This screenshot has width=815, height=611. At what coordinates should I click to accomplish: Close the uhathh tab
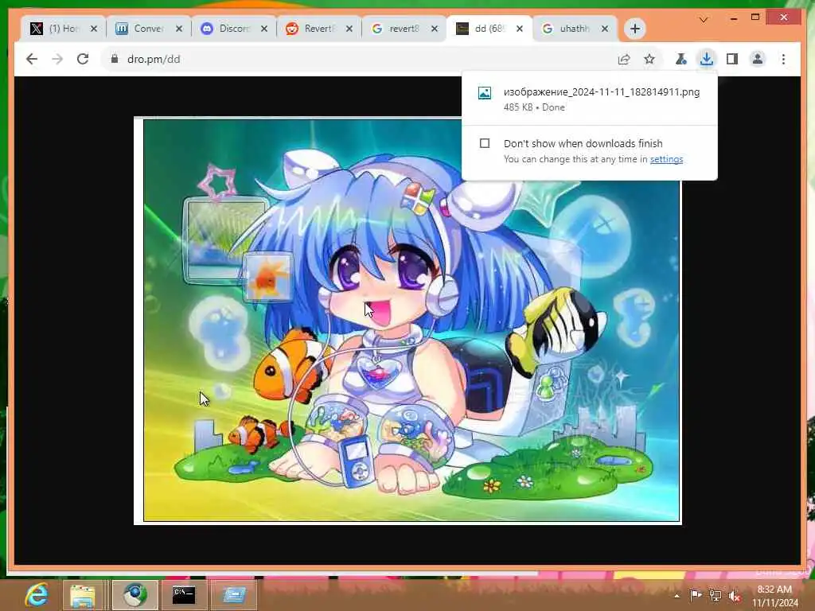605,29
